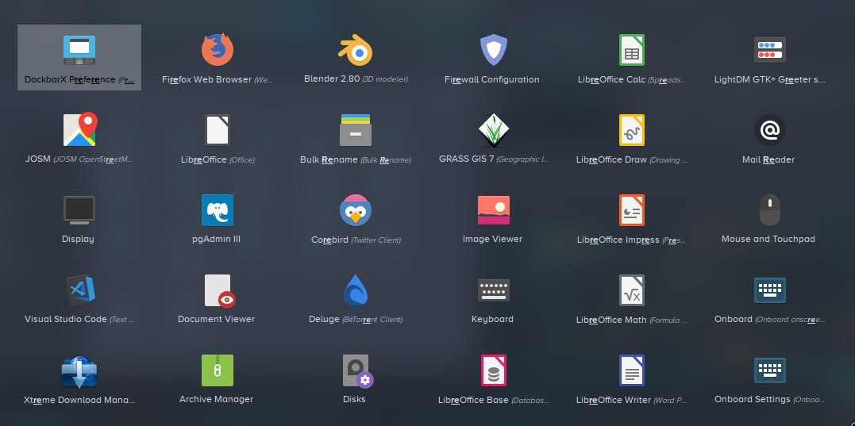Open Mouse and Touchpad settings icon
The height and width of the screenshot is (426, 855).
pyautogui.click(x=769, y=209)
